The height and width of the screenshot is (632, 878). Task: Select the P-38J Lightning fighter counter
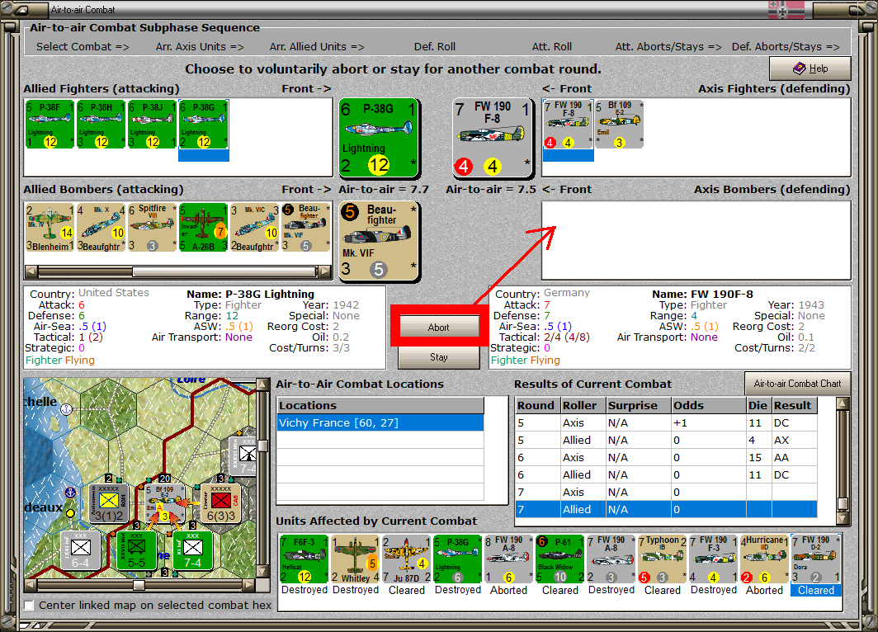pyautogui.click(x=152, y=125)
